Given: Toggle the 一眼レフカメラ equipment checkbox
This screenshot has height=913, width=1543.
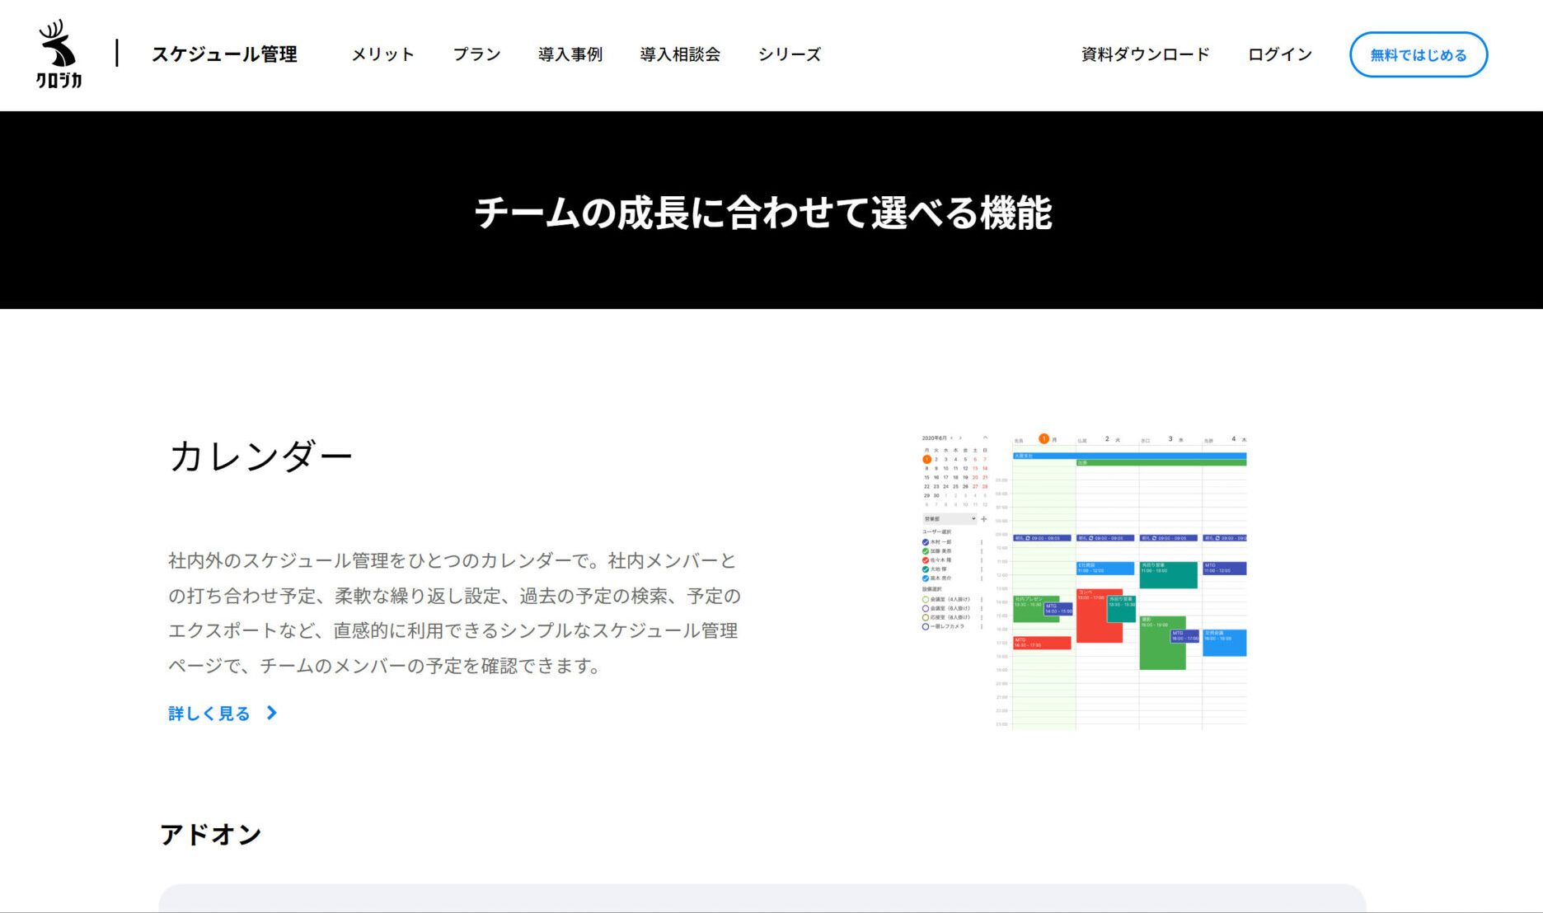Looking at the screenshot, I should [924, 627].
